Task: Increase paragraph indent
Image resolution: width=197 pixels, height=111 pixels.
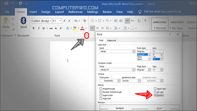Action: 121,21
